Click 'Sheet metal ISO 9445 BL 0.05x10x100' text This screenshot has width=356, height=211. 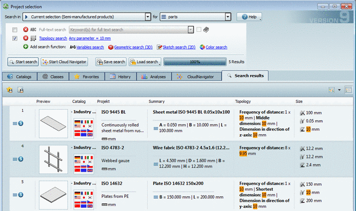coord(191,112)
